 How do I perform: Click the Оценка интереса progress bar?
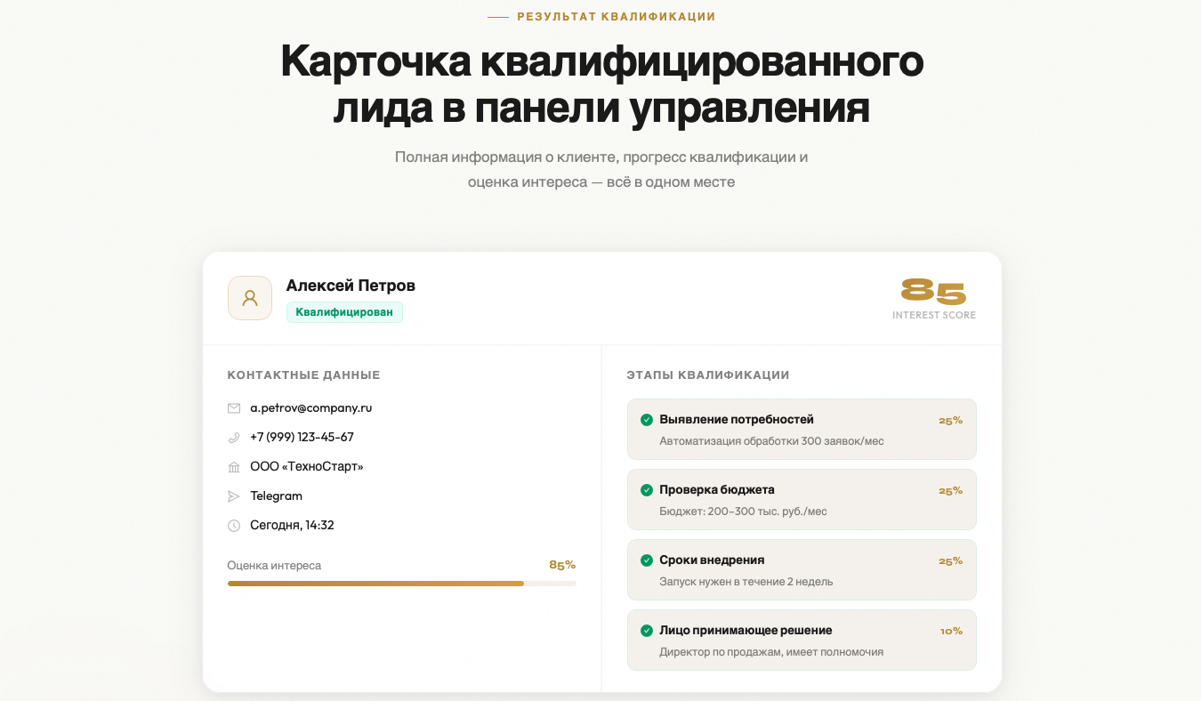(401, 583)
